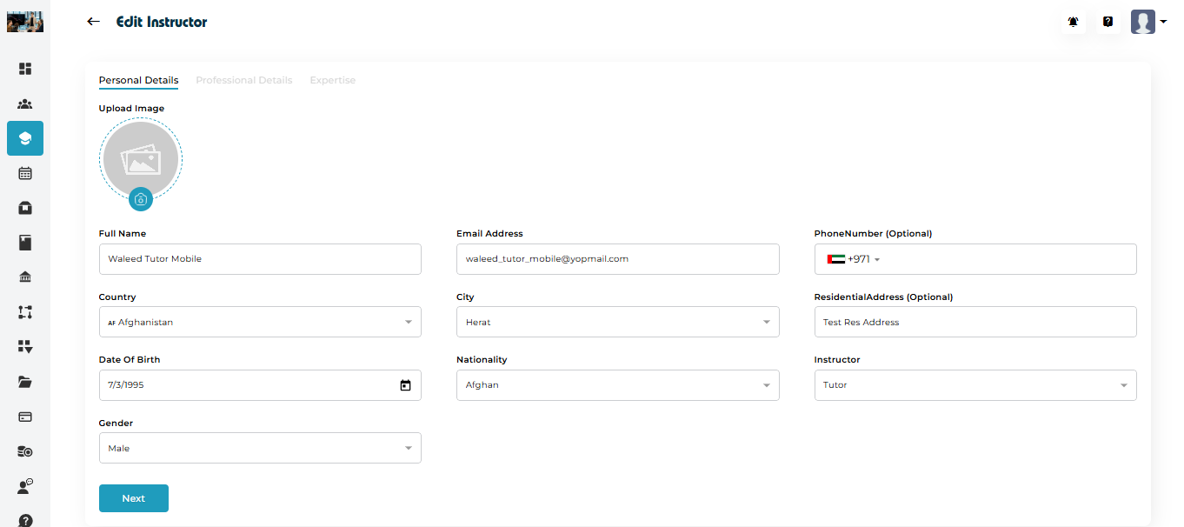1184x527 pixels.
Task: Expand the Instructor type dropdown showing Tutor
Action: point(974,385)
